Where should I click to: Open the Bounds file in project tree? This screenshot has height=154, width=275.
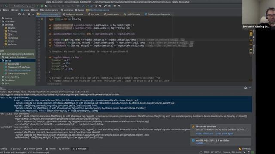point(10,28)
